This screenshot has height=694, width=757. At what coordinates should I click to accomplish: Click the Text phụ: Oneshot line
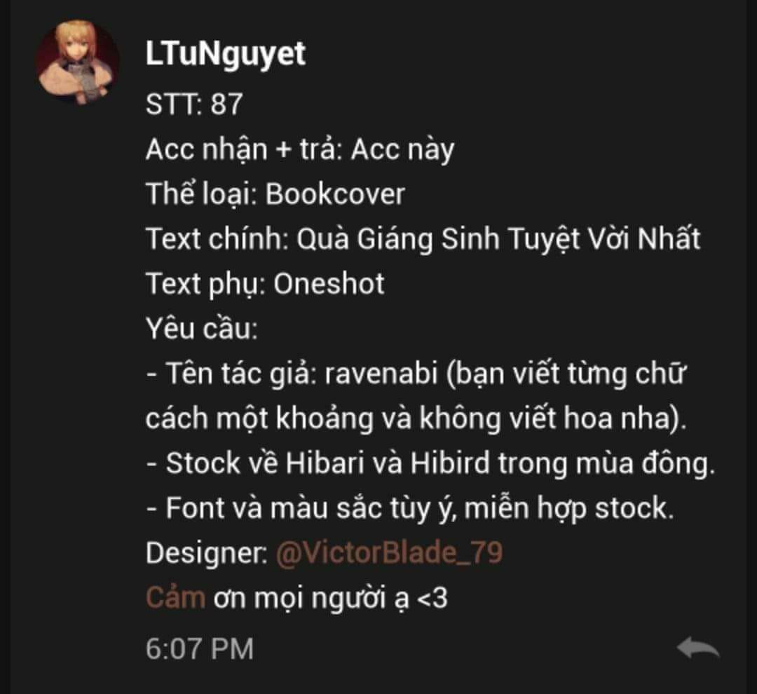[x=265, y=284]
